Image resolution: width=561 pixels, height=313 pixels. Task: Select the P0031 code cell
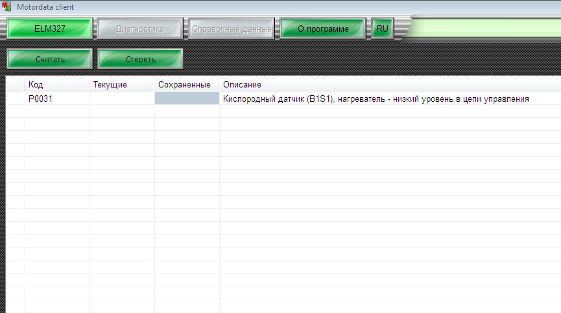click(57, 99)
